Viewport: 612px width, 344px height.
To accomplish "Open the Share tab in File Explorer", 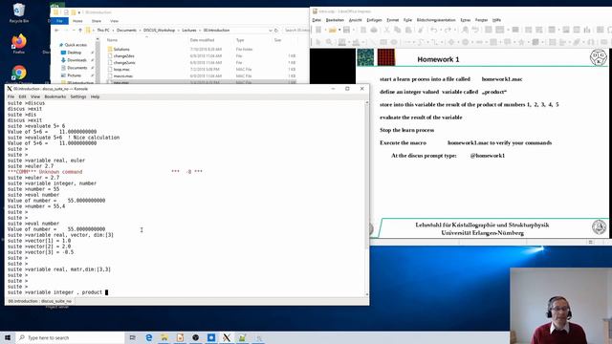I will [96, 21].
